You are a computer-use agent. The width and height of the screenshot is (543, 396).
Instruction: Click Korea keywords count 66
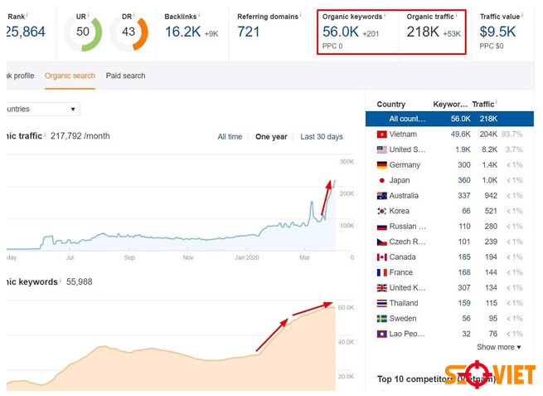coord(466,211)
